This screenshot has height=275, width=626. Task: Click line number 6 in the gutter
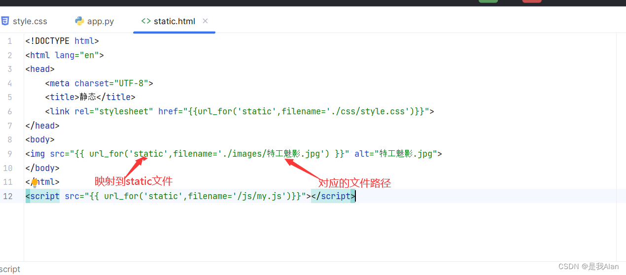[x=10, y=112]
